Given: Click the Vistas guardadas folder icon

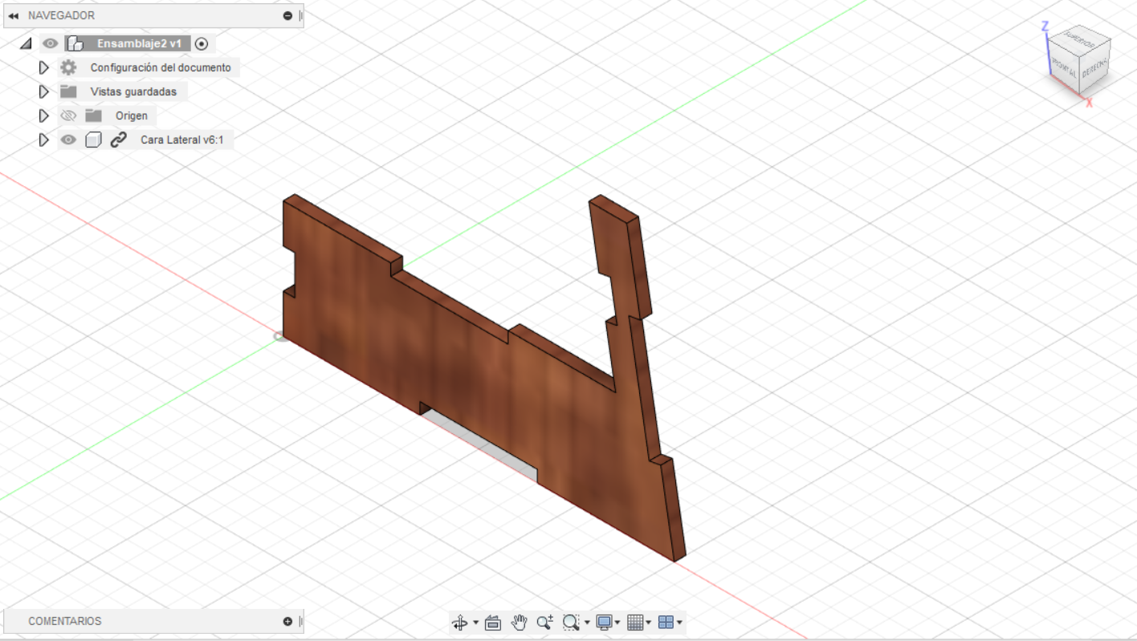Looking at the screenshot, I should pyautogui.click(x=68, y=91).
